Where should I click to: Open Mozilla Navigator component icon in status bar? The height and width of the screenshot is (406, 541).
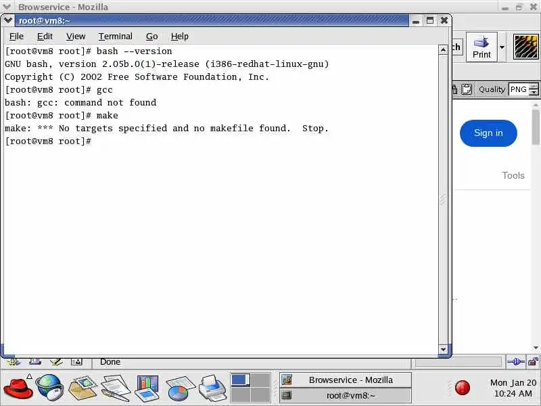coord(14,362)
